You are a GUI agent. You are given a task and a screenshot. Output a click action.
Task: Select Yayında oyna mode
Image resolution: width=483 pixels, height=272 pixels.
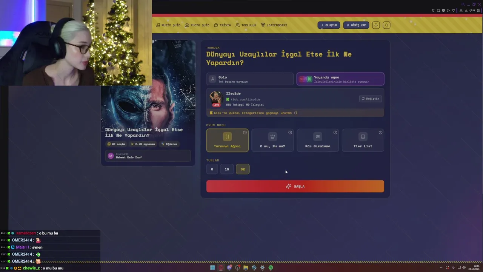click(x=340, y=79)
